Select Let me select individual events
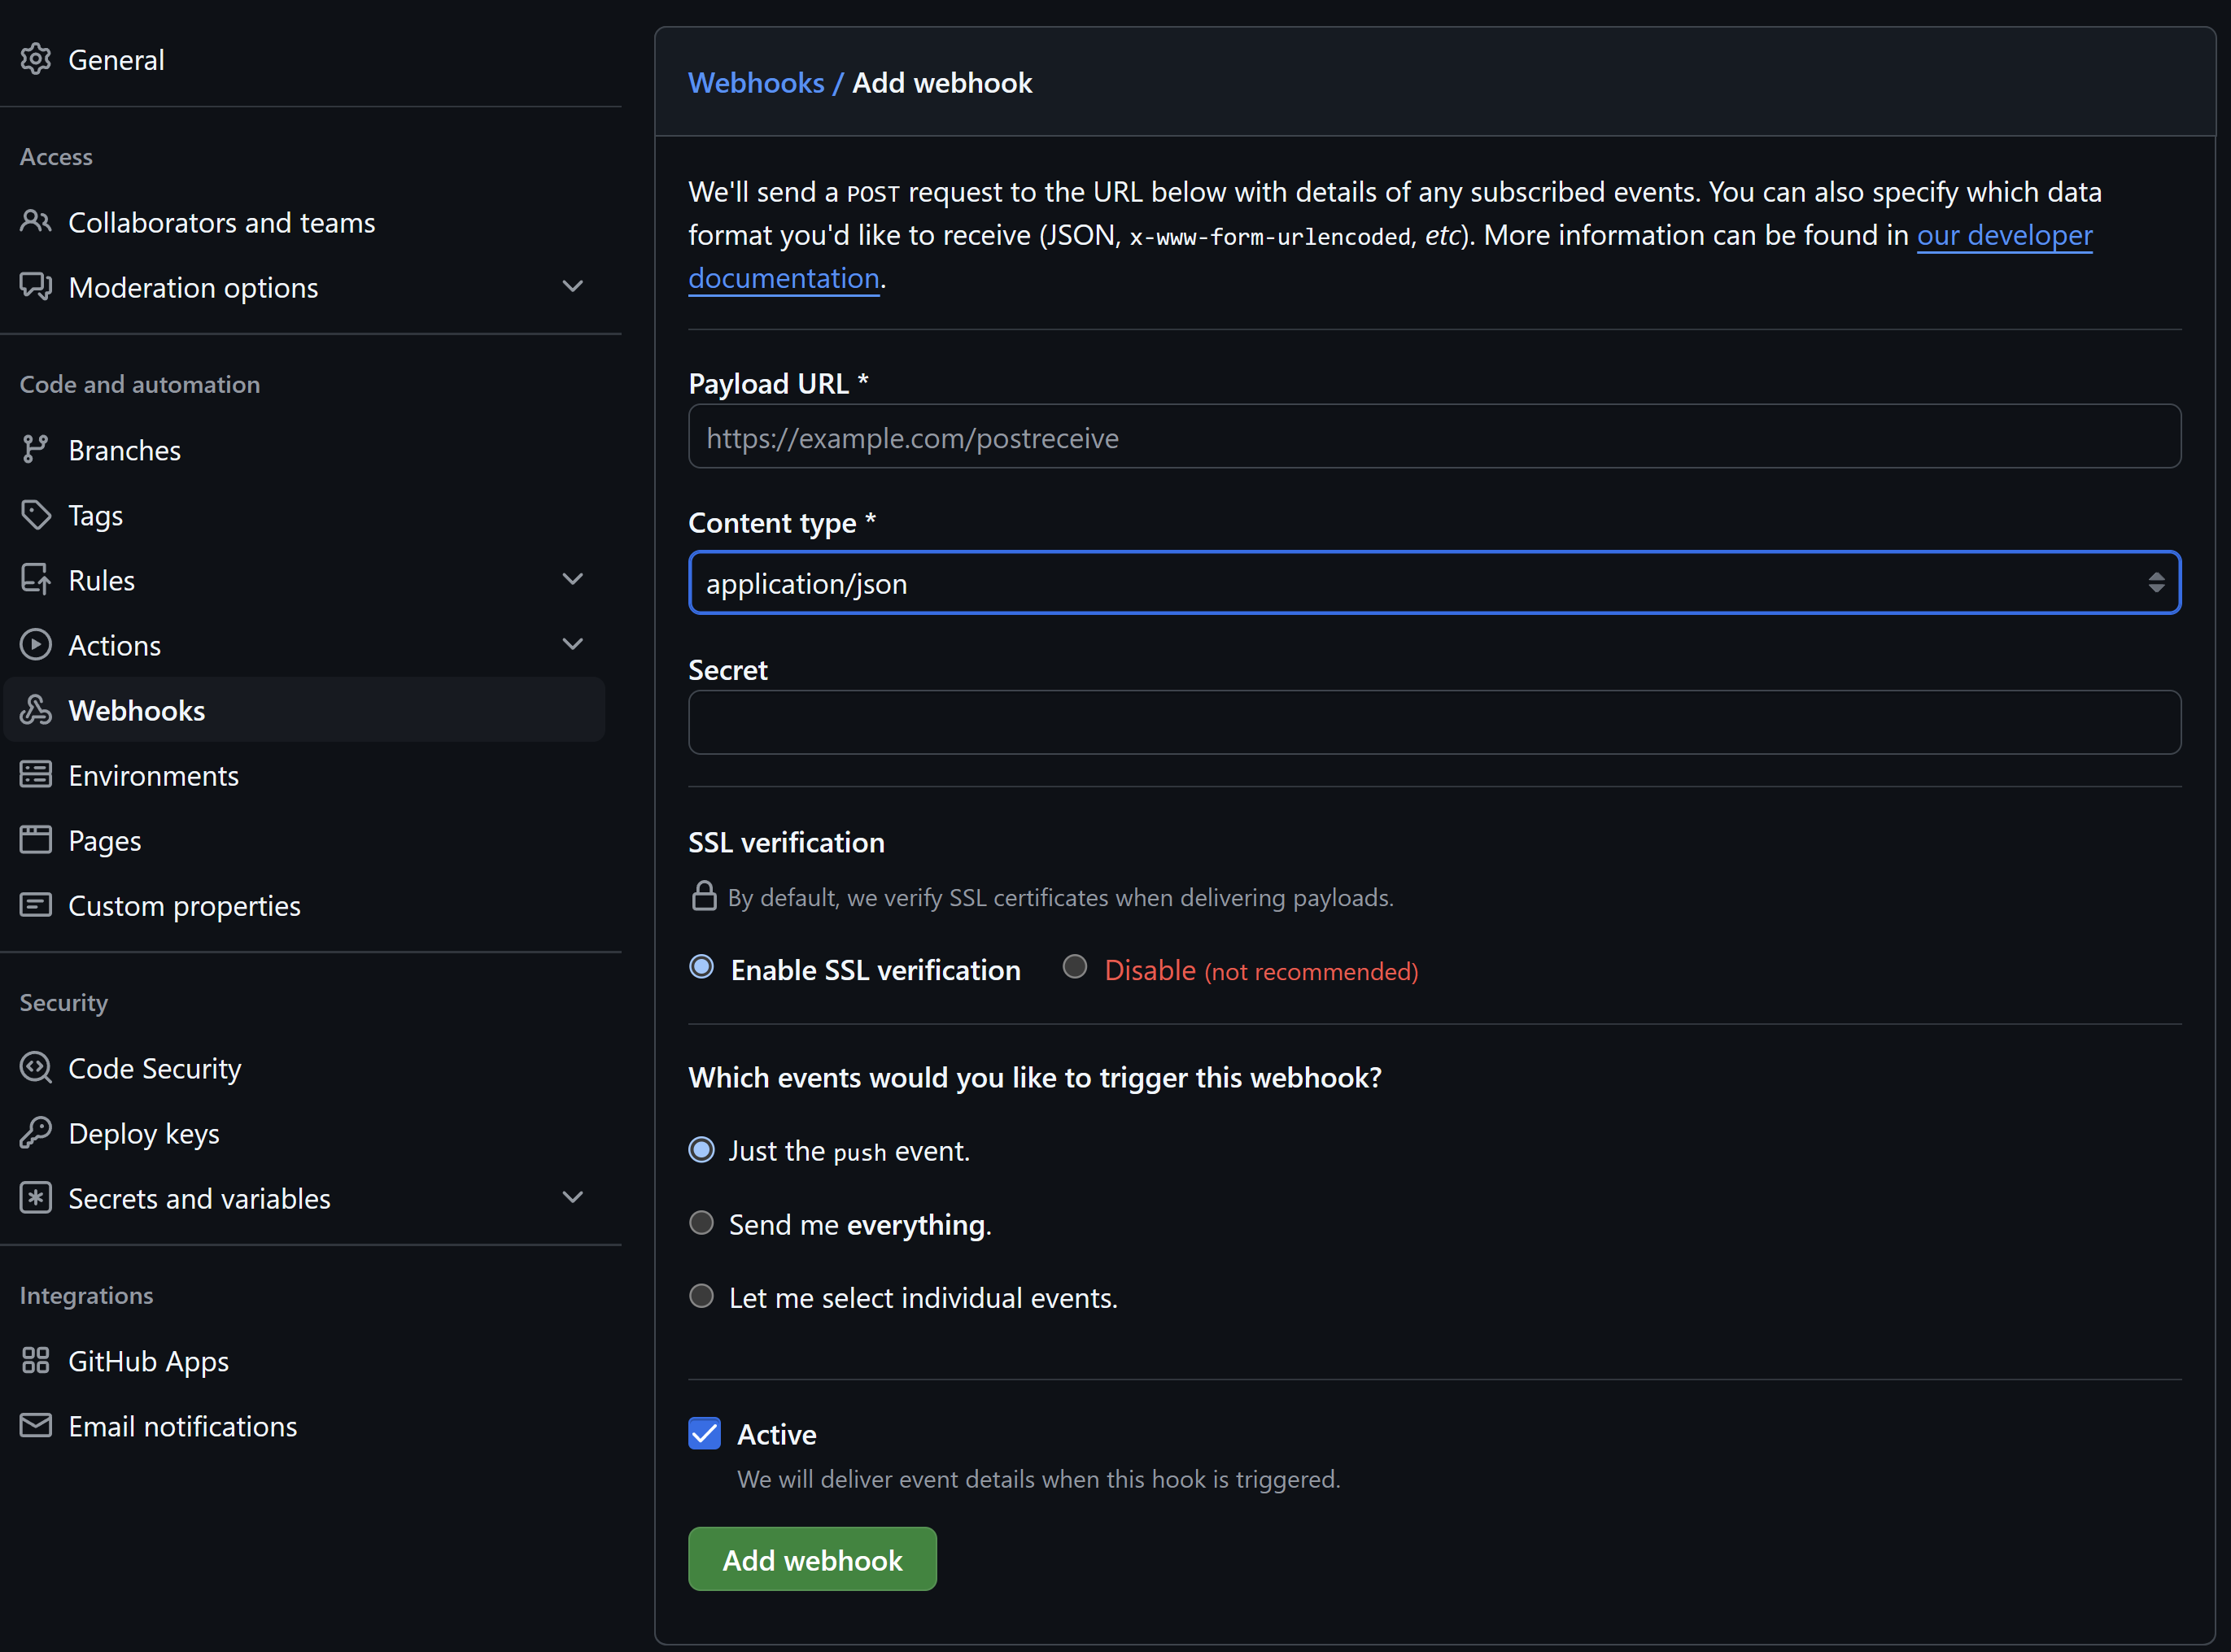The width and height of the screenshot is (2231, 1652). [701, 1296]
